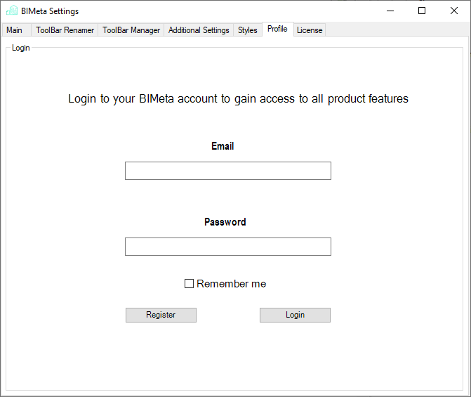This screenshot has height=397, width=471.
Task: Close the BIMeta Settings window
Action: pyautogui.click(x=454, y=11)
